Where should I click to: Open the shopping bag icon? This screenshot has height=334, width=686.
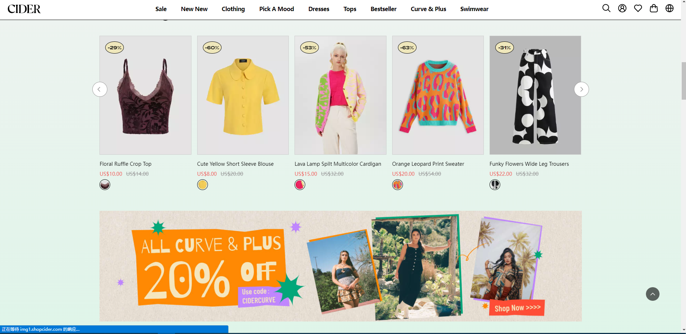click(x=654, y=8)
